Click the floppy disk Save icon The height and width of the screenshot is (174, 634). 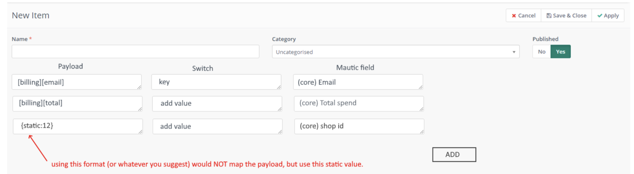click(549, 15)
